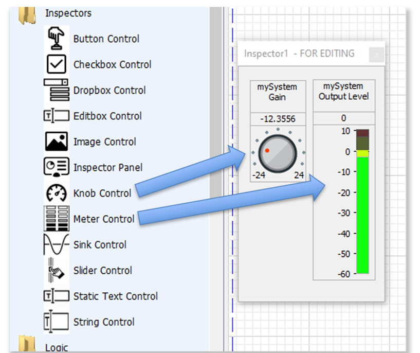Choose the Slider Control icon
The image size is (420, 353).
click(x=56, y=270)
